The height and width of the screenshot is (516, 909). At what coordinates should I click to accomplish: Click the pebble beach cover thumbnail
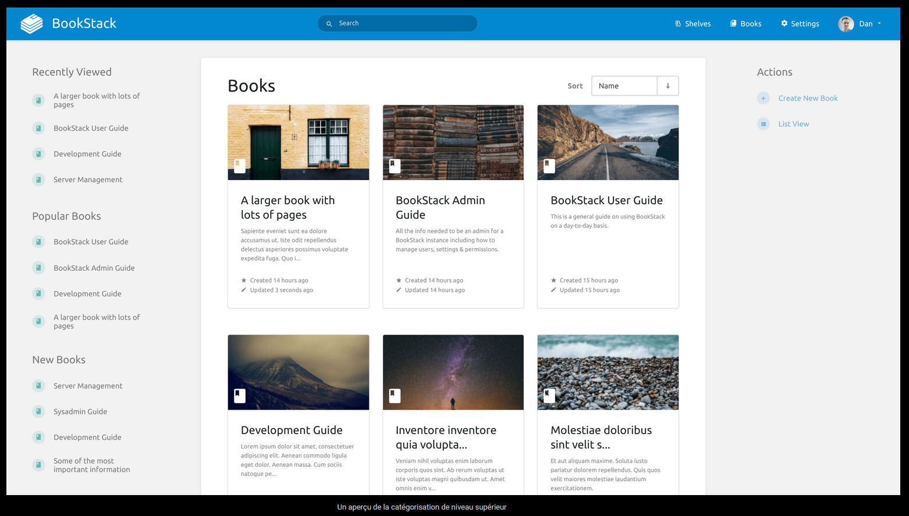(608, 372)
